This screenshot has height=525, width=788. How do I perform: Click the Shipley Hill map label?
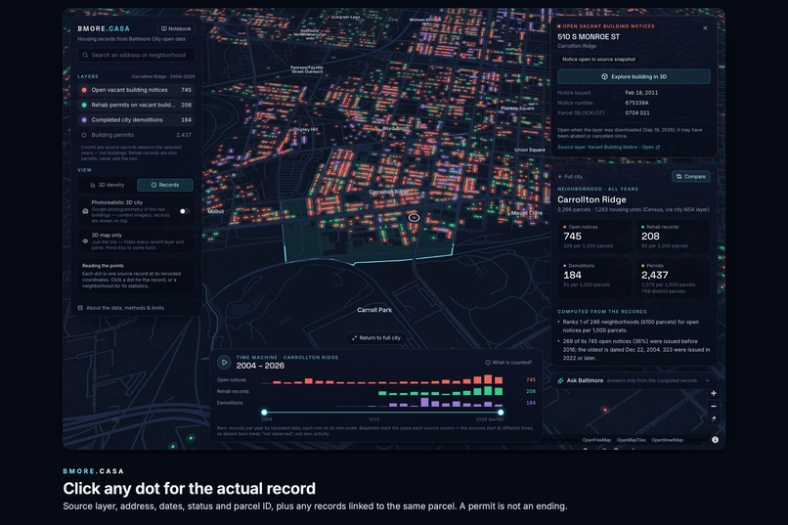306,130
